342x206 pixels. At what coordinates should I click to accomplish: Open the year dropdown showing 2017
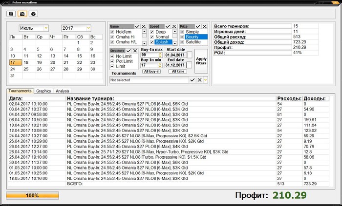pos(88,28)
